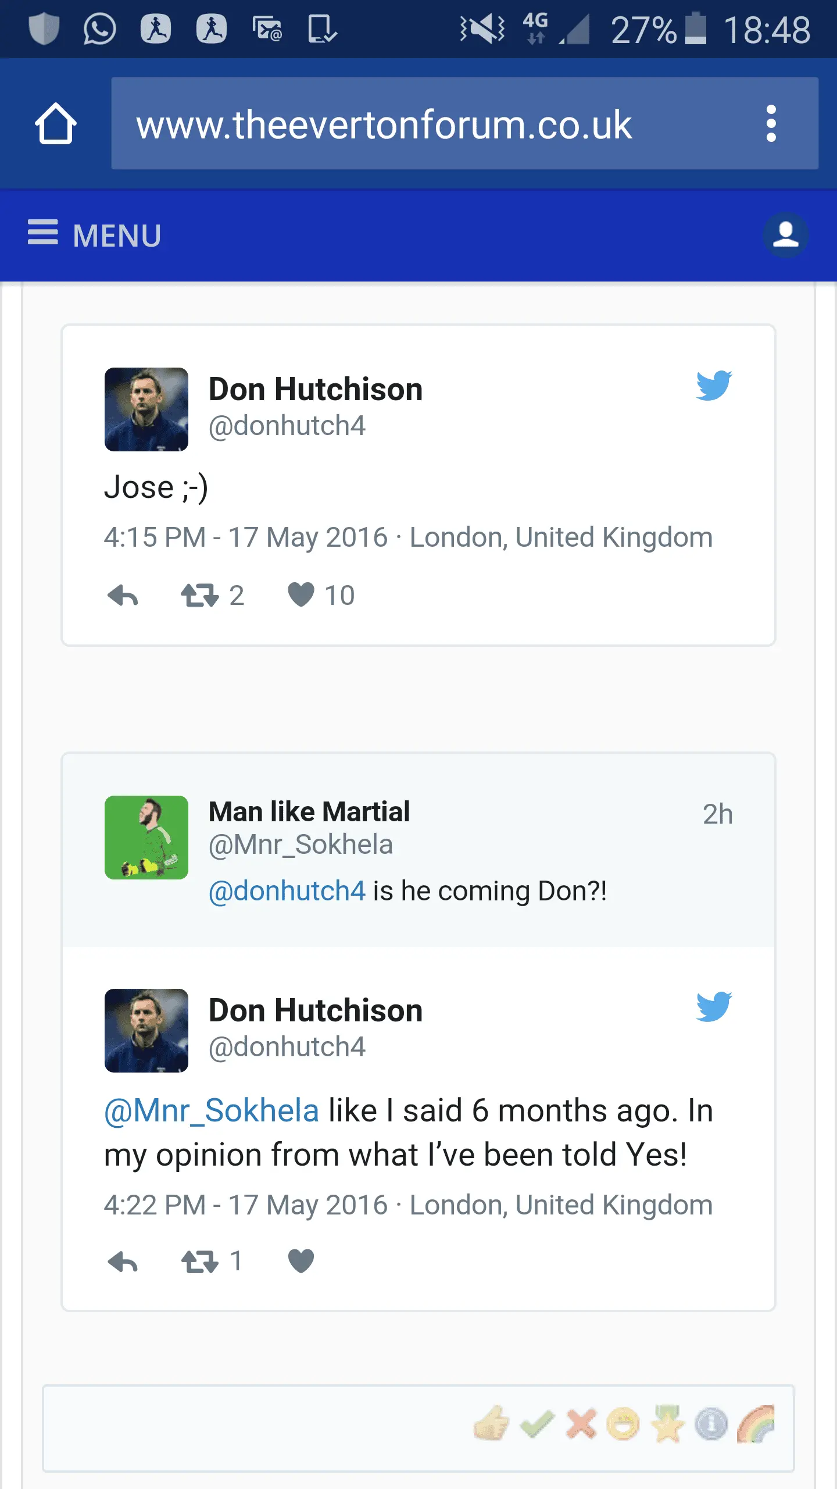Open Don Hutchison avatar on first tweet
The width and height of the screenshot is (837, 1489).
146,409
